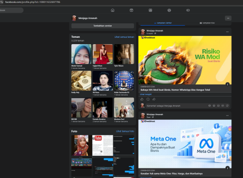Open audience privacy icon on Meta One post

(x=153, y=117)
